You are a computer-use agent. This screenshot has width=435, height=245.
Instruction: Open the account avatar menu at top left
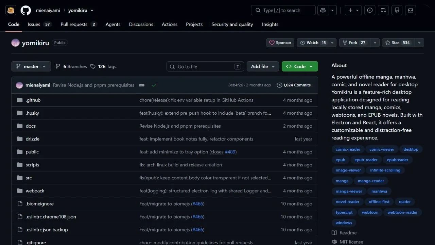coord(11,10)
